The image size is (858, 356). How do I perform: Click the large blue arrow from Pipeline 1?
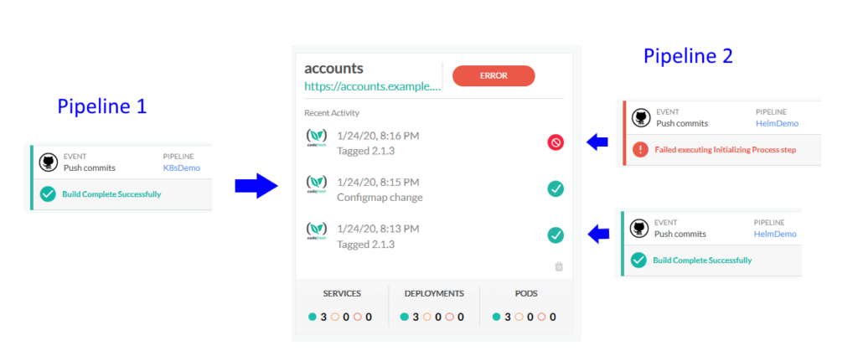(256, 184)
